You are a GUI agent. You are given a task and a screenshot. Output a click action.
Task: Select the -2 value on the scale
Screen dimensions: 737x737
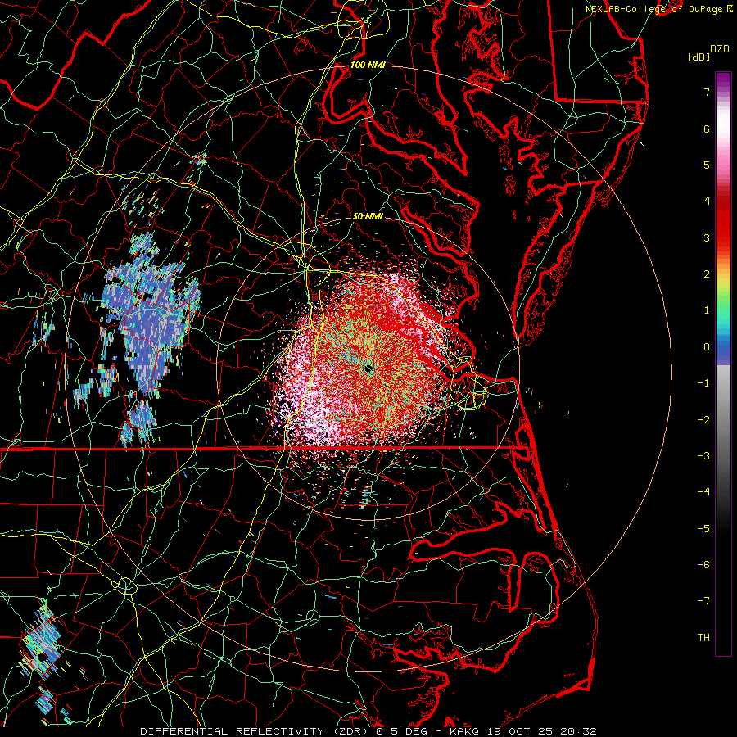coord(703,420)
